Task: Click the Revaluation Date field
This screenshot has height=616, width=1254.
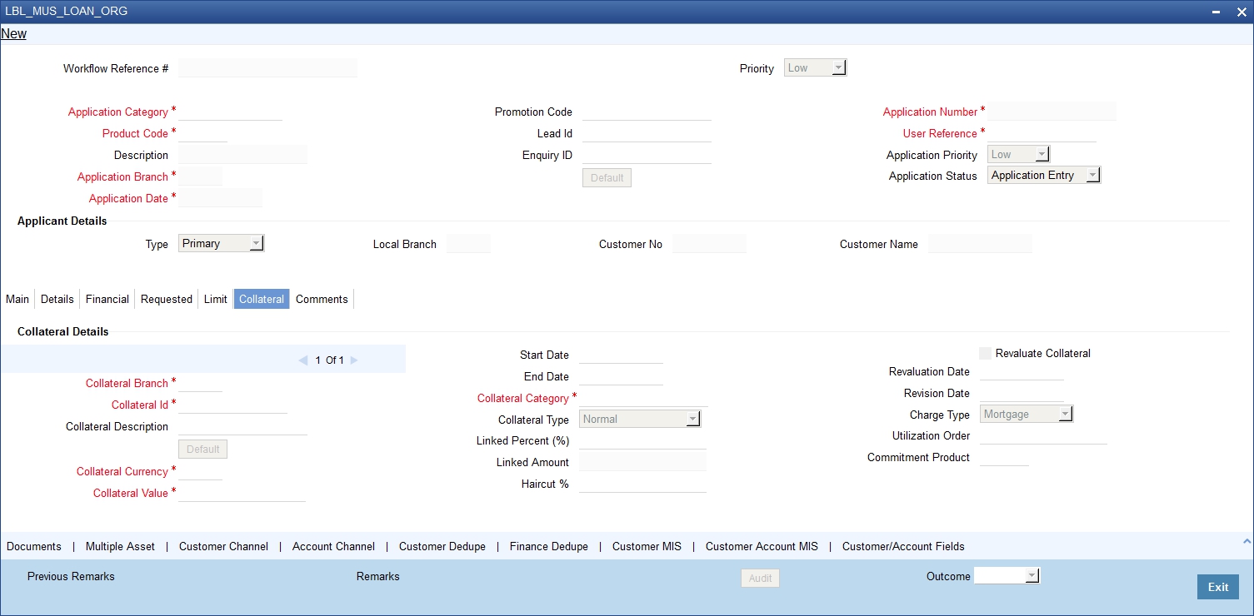Action: click(1022, 371)
